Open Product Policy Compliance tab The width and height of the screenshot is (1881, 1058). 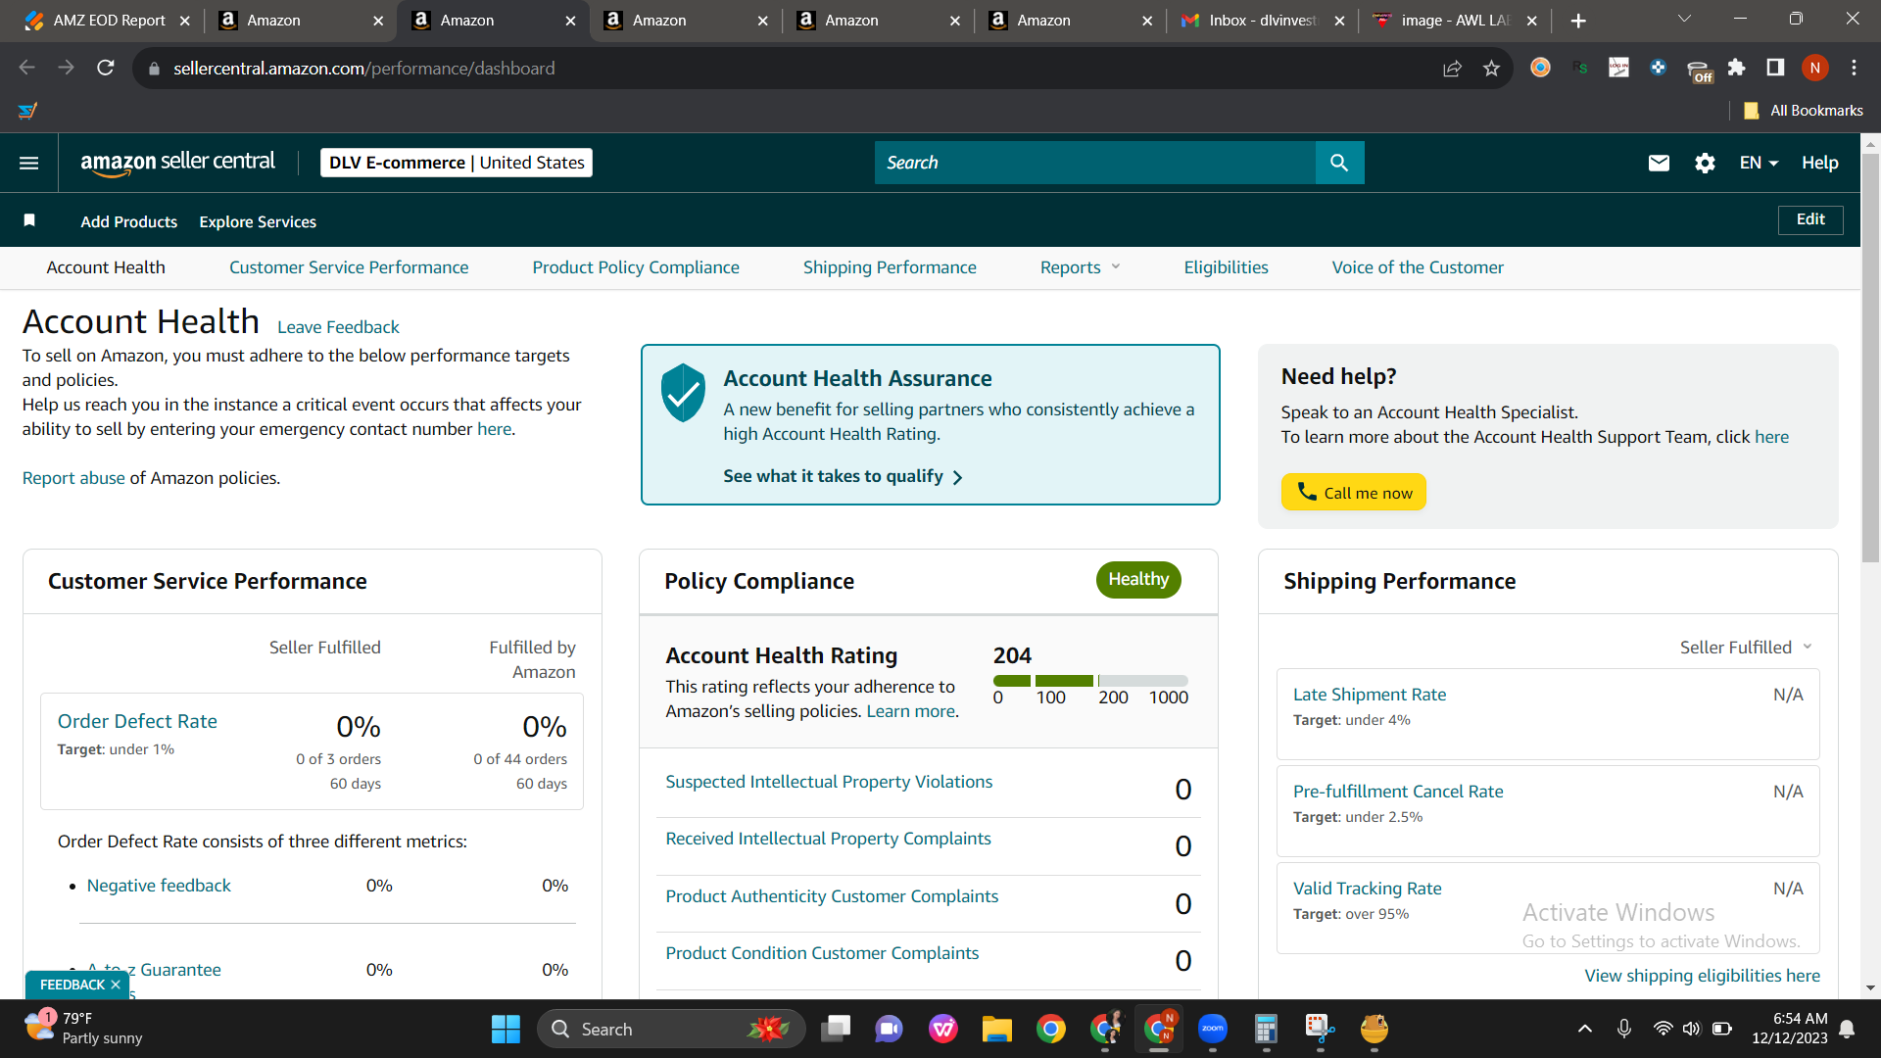click(x=636, y=267)
